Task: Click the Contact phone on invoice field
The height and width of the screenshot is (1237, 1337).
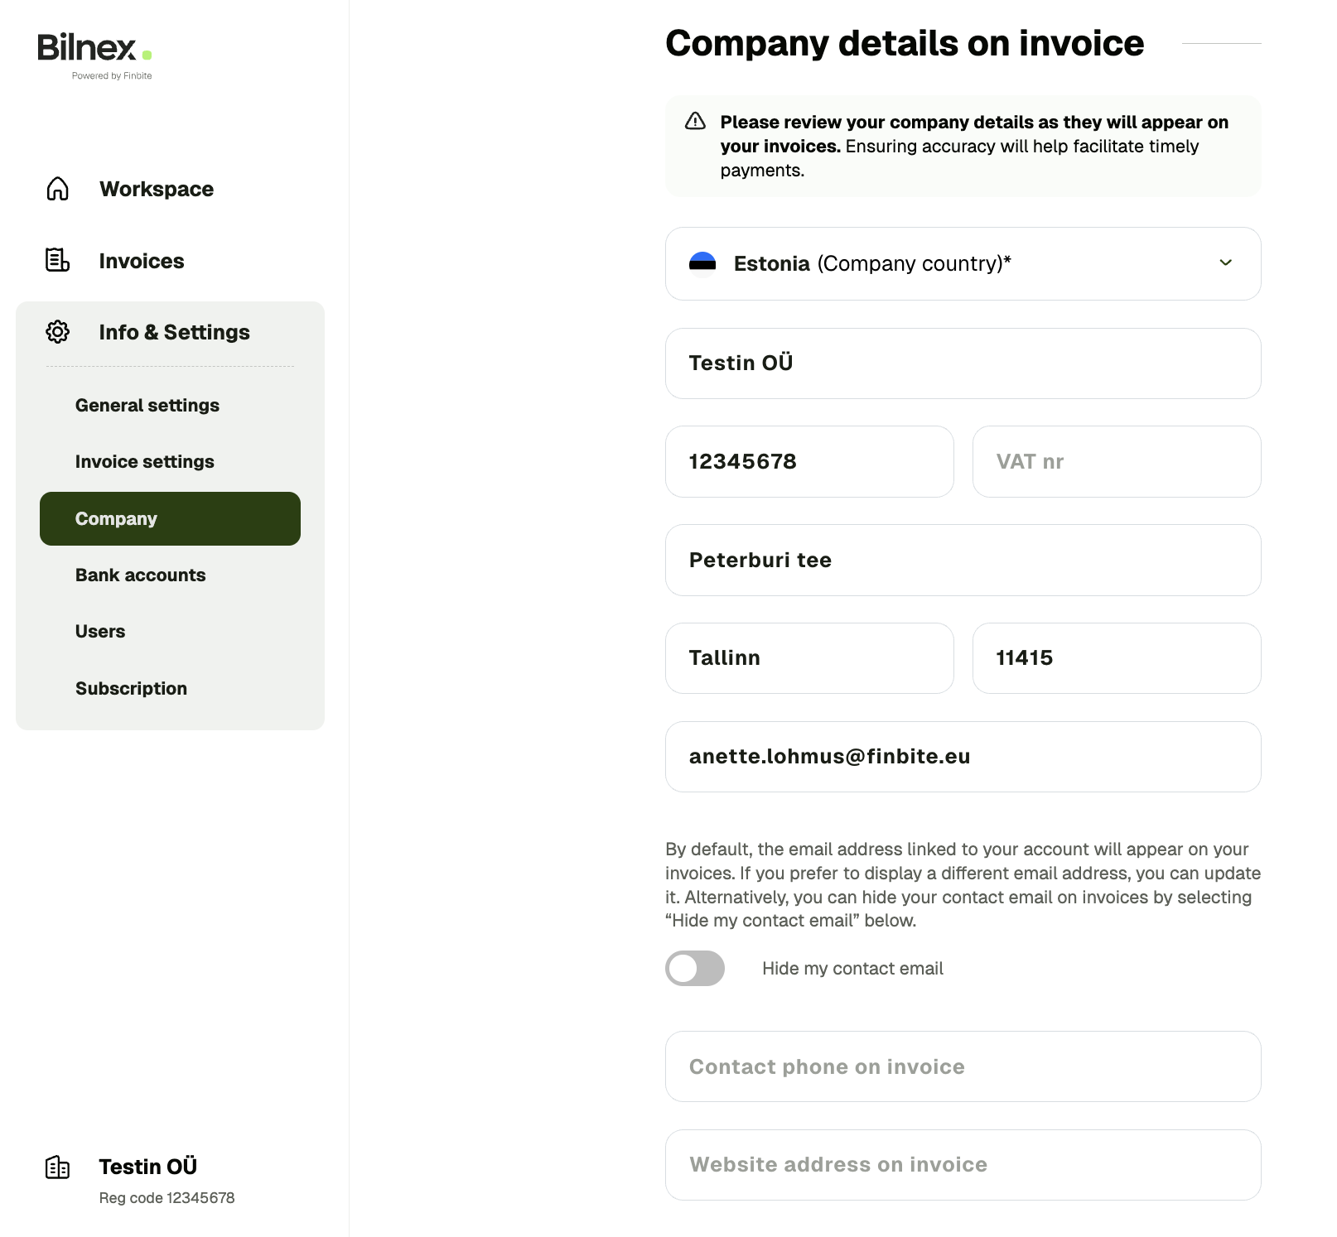Action: coord(963,1066)
